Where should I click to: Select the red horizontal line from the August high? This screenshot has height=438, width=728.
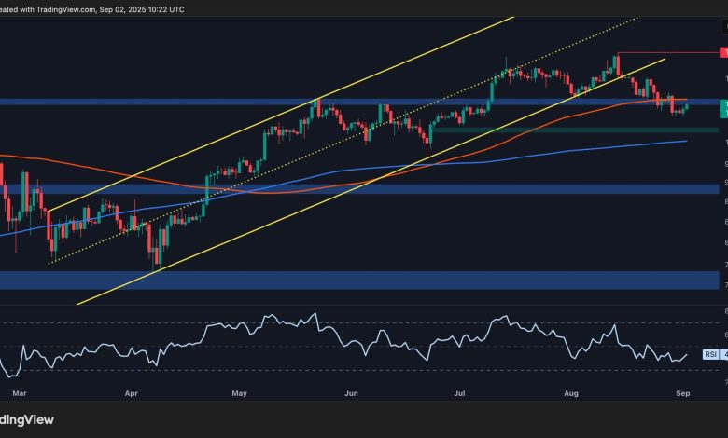[668, 53]
